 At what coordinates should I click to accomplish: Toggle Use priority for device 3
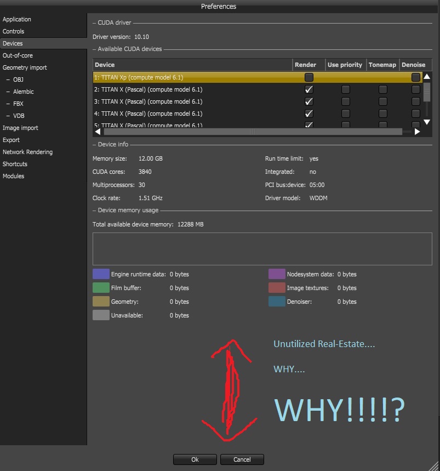[345, 101]
